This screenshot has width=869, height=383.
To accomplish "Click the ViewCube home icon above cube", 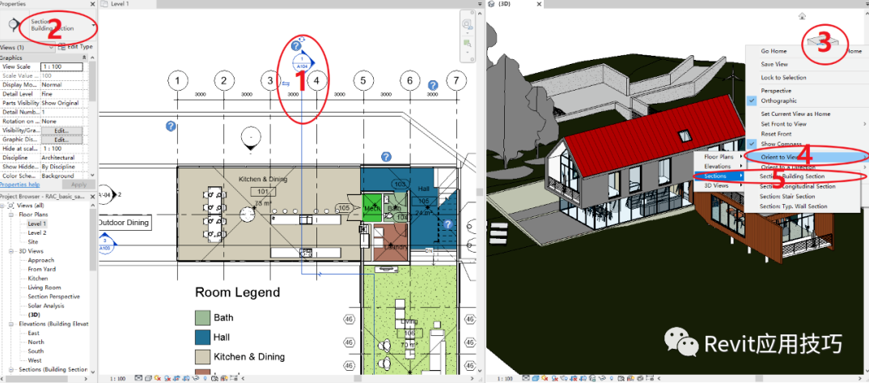I will click(802, 17).
